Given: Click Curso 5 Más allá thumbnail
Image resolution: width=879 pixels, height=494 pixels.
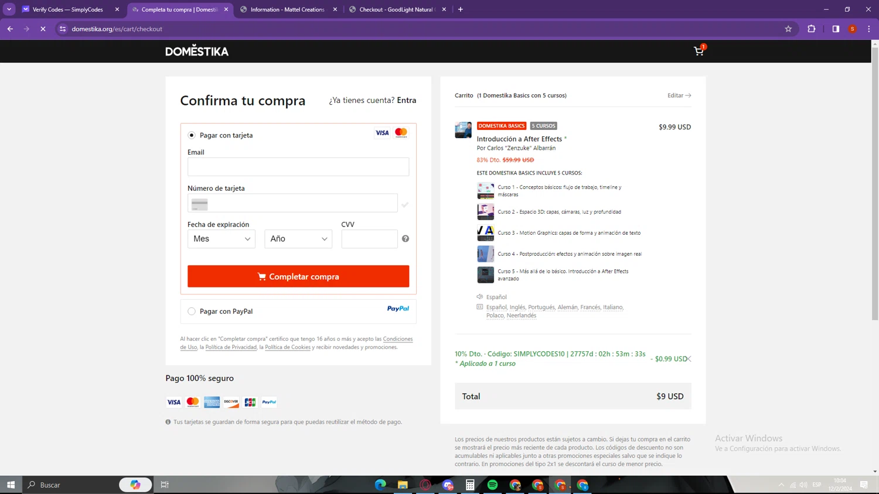Looking at the screenshot, I should (x=485, y=275).
